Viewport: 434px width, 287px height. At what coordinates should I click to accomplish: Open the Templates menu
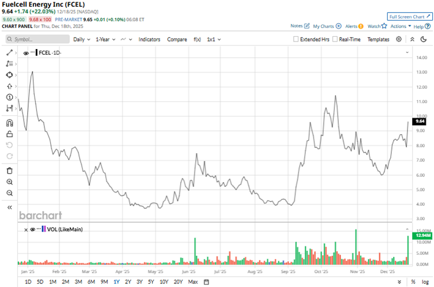378,39
